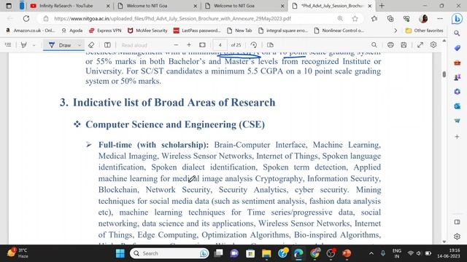Rotate the PDF page
This screenshot has height=262, width=467.
coord(254,45)
